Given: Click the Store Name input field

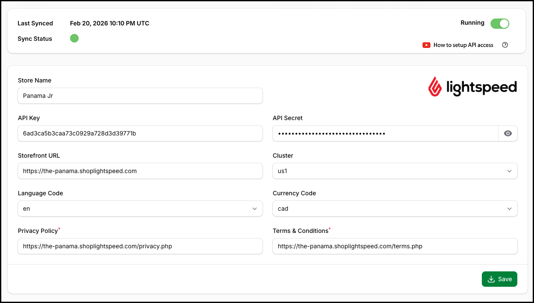Looking at the screenshot, I should point(140,96).
